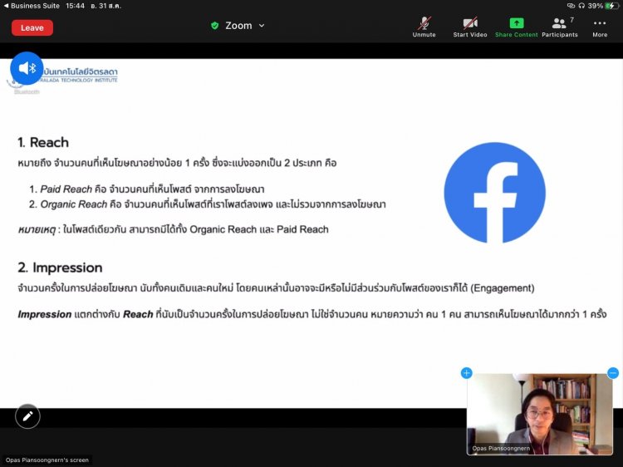
Task: Leave the Zoom meeting
Action: (32, 27)
